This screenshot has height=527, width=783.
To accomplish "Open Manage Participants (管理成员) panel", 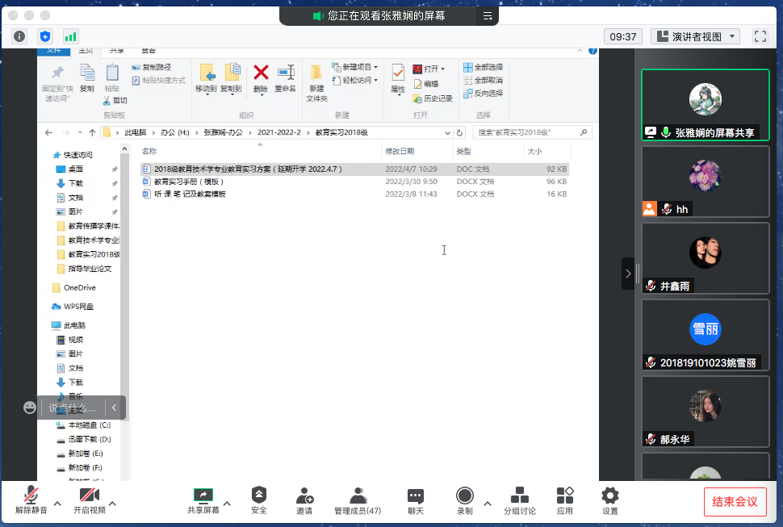I will (x=358, y=500).
